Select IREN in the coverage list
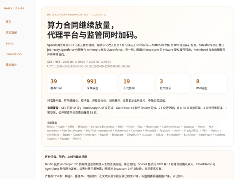 (x=204, y=130)
